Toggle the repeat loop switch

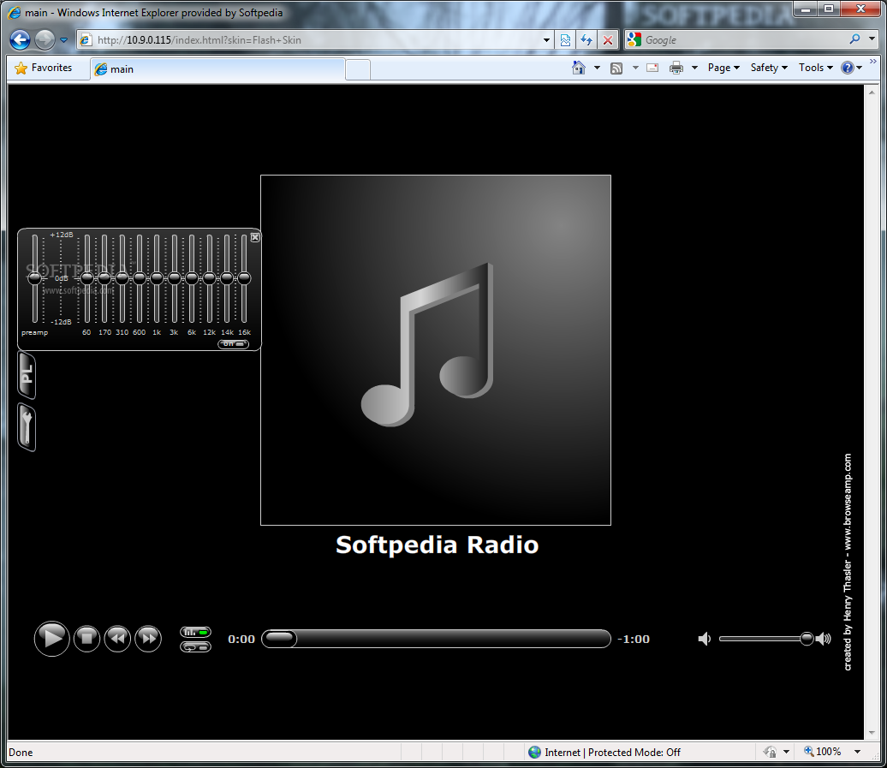196,646
